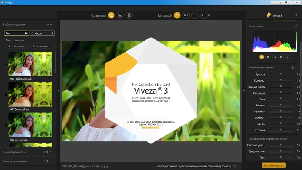Favorite the 001 Золотой час preset star
This screenshot has height=170, width=302.
[x=6, y=94]
